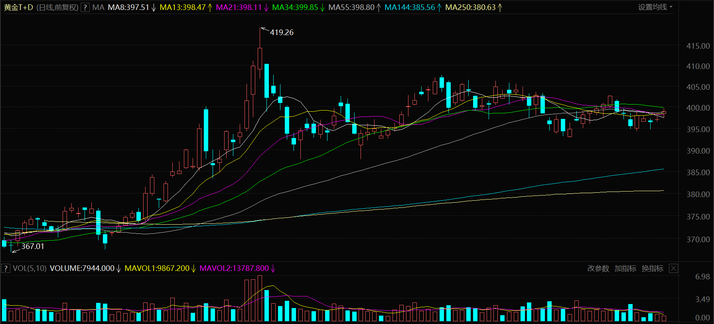The height and width of the screenshot is (324, 714).
Task: Select the MA55:398.80 moving average label
Action: pyautogui.click(x=351, y=7)
